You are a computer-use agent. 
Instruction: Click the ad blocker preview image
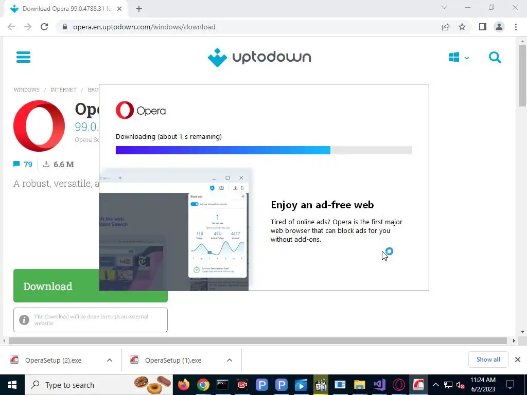[x=175, y=230]
